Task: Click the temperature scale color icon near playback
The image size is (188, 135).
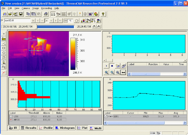Action: pyautogui.click(x=83, y=20)
